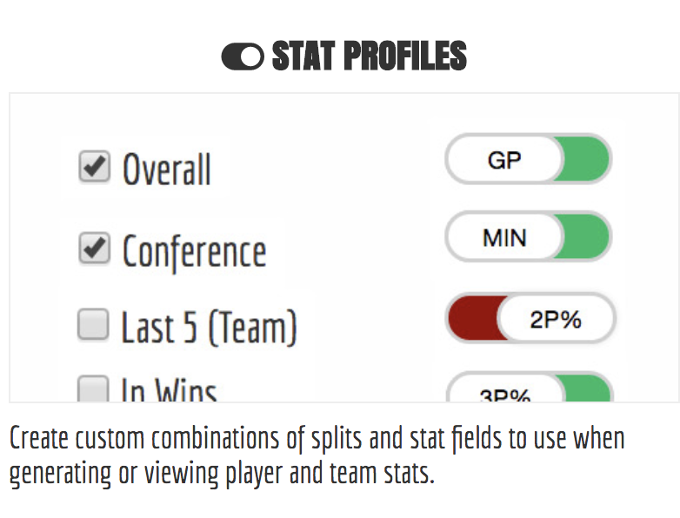The height and width of the screenshot is (518, 680).
Task: Check the Last 5 (Team) checkbox
Action: click(x=93, y=325)
